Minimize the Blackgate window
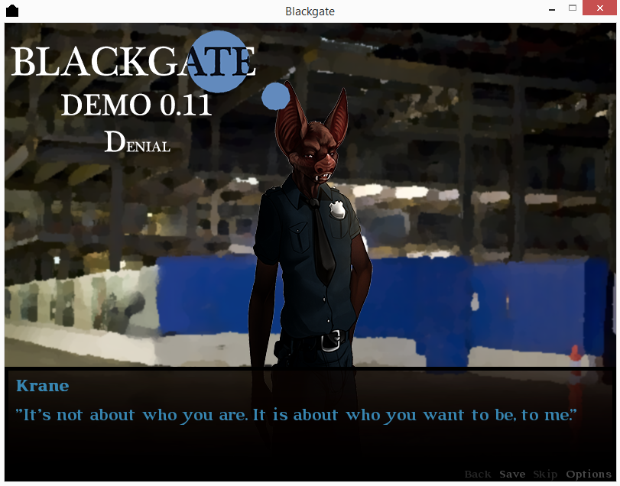 pos(552,8)
